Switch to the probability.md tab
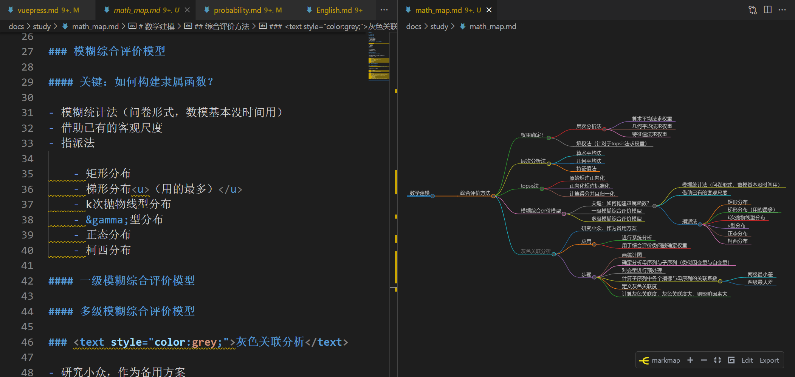 (248, 10)
